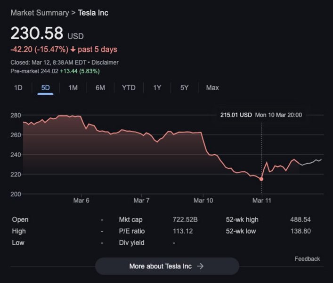Show the Max time range

click(212, 88)
